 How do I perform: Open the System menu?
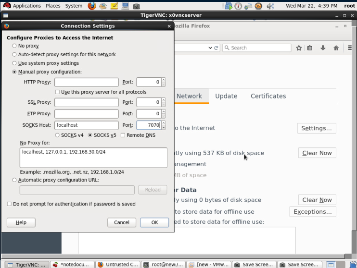[x=74, y=6]
